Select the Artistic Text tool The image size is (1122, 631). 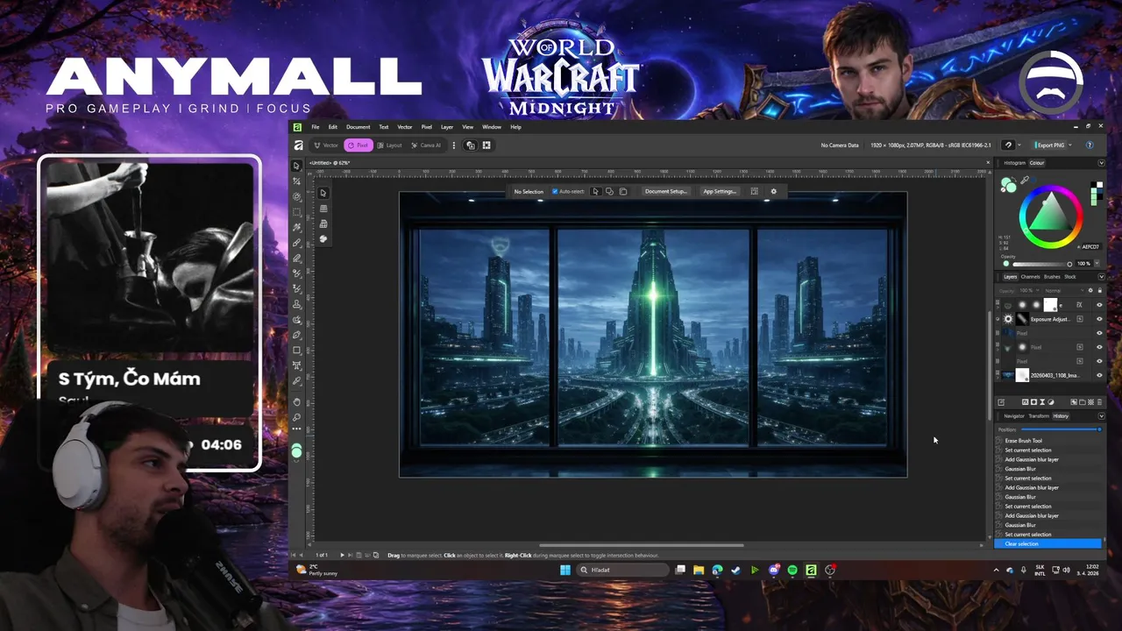point(296,365)
